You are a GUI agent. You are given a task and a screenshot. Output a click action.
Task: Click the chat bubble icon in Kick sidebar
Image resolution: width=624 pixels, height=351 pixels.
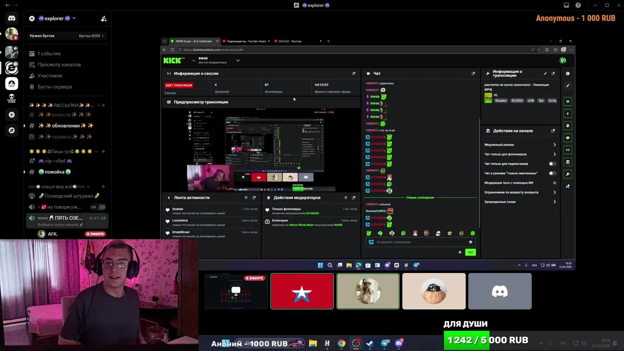pyautogui.click(x=567, y=138)
